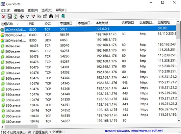Click the UDP protocol cell
The width and height of the screenshot is (181, 134).
click(x=48, y=40)
